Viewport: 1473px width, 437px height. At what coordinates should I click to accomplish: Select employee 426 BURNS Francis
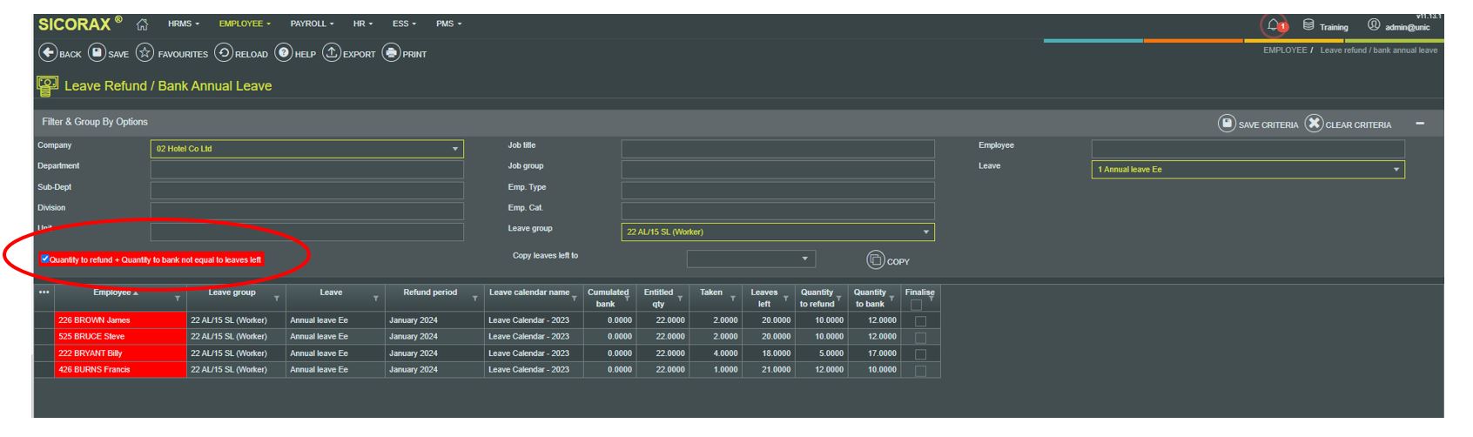[x=120, y=370]
